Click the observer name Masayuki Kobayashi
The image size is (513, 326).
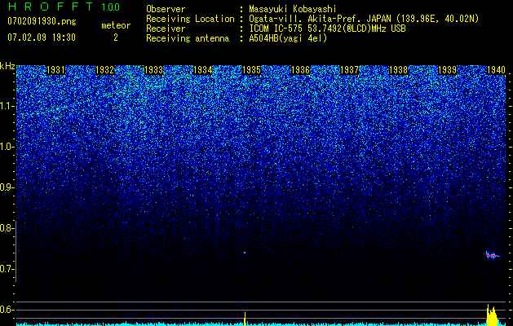coord(293,9)
